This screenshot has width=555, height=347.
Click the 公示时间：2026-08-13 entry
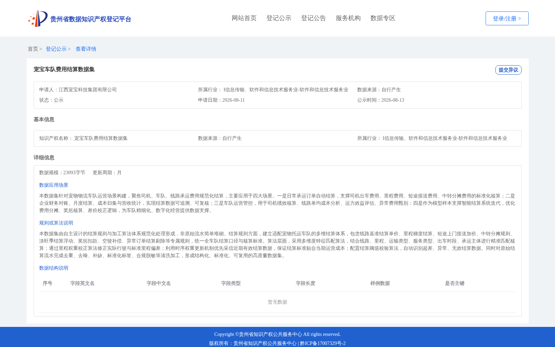click(x=381, y=100)
